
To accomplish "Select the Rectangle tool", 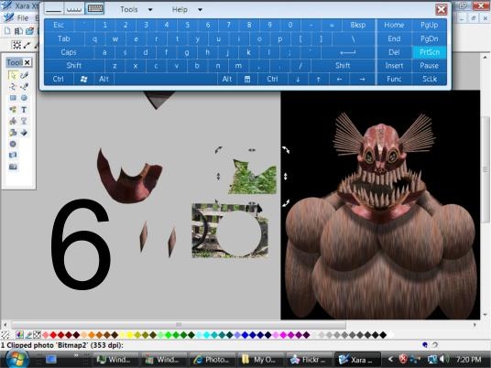I will pyautogui.click(x=13, y=98).
